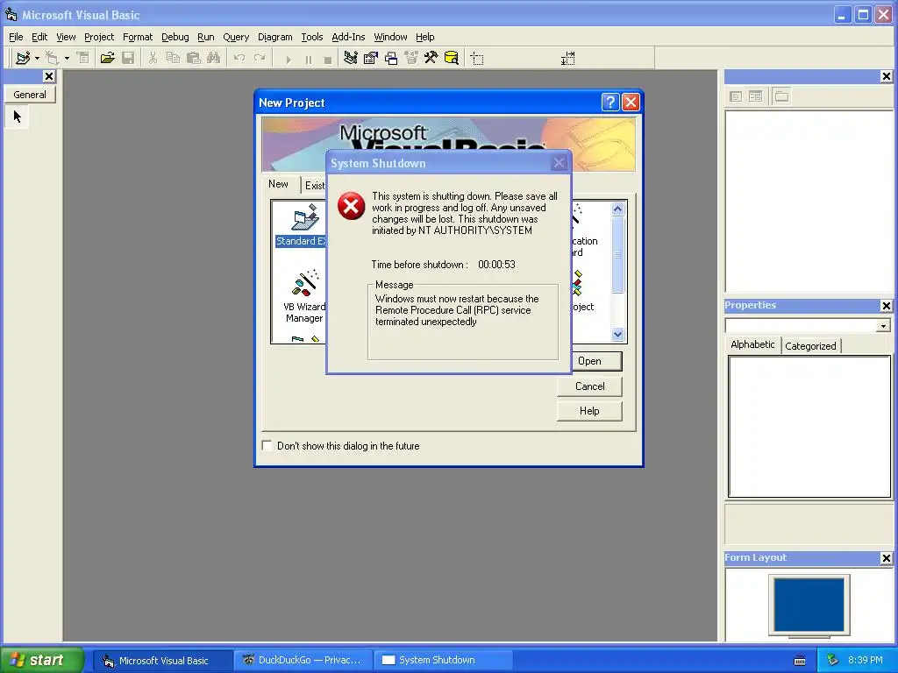
Task: Open the View menu
Action: [x=66, y=37]
